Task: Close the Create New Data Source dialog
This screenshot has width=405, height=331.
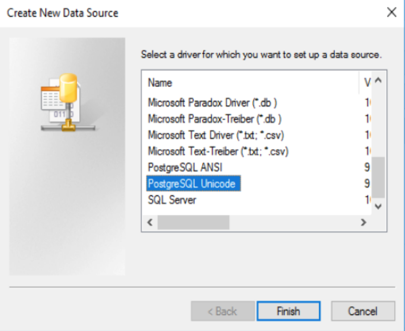Action: point(392,12)
